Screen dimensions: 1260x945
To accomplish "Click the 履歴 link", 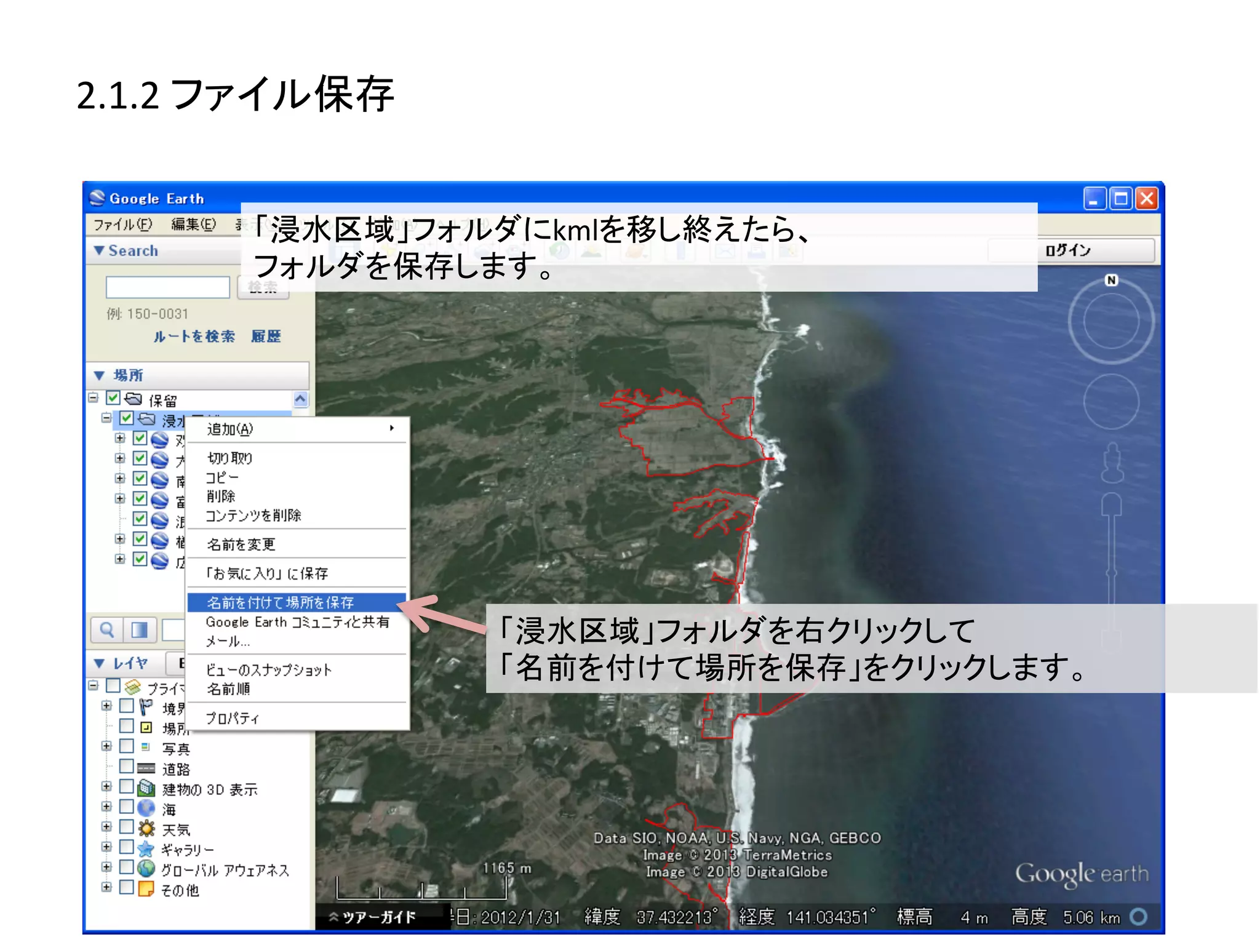I will click(266, 337).
